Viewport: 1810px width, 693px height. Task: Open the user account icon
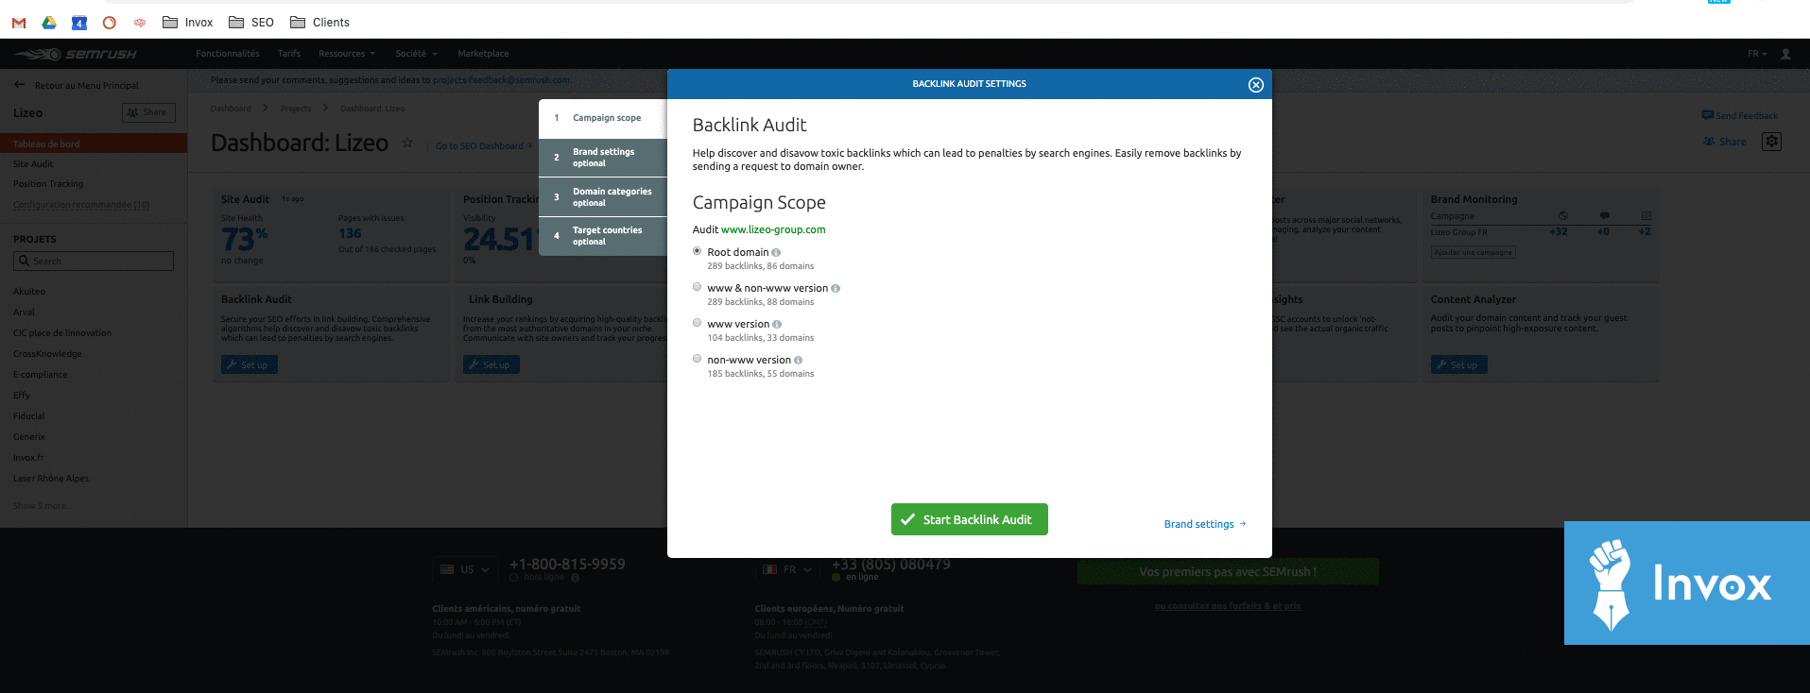pos(1785,54)
